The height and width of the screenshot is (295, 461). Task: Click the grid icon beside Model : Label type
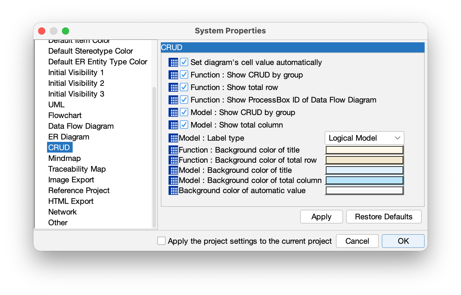tap(173, 138)
